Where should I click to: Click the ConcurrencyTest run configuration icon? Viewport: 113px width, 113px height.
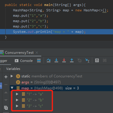[2, 53]
